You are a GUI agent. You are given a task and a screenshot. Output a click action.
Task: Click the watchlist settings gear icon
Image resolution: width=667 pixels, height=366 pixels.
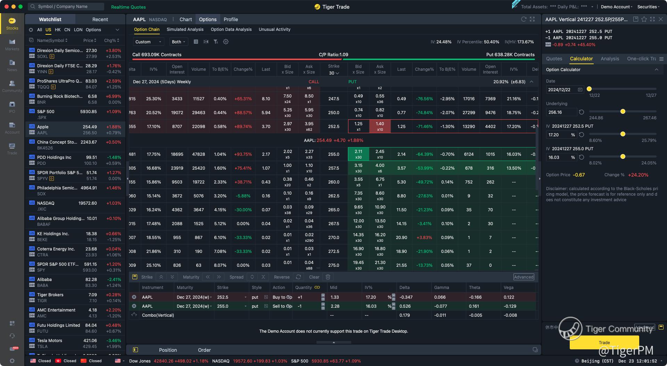(x=31, y=30)
